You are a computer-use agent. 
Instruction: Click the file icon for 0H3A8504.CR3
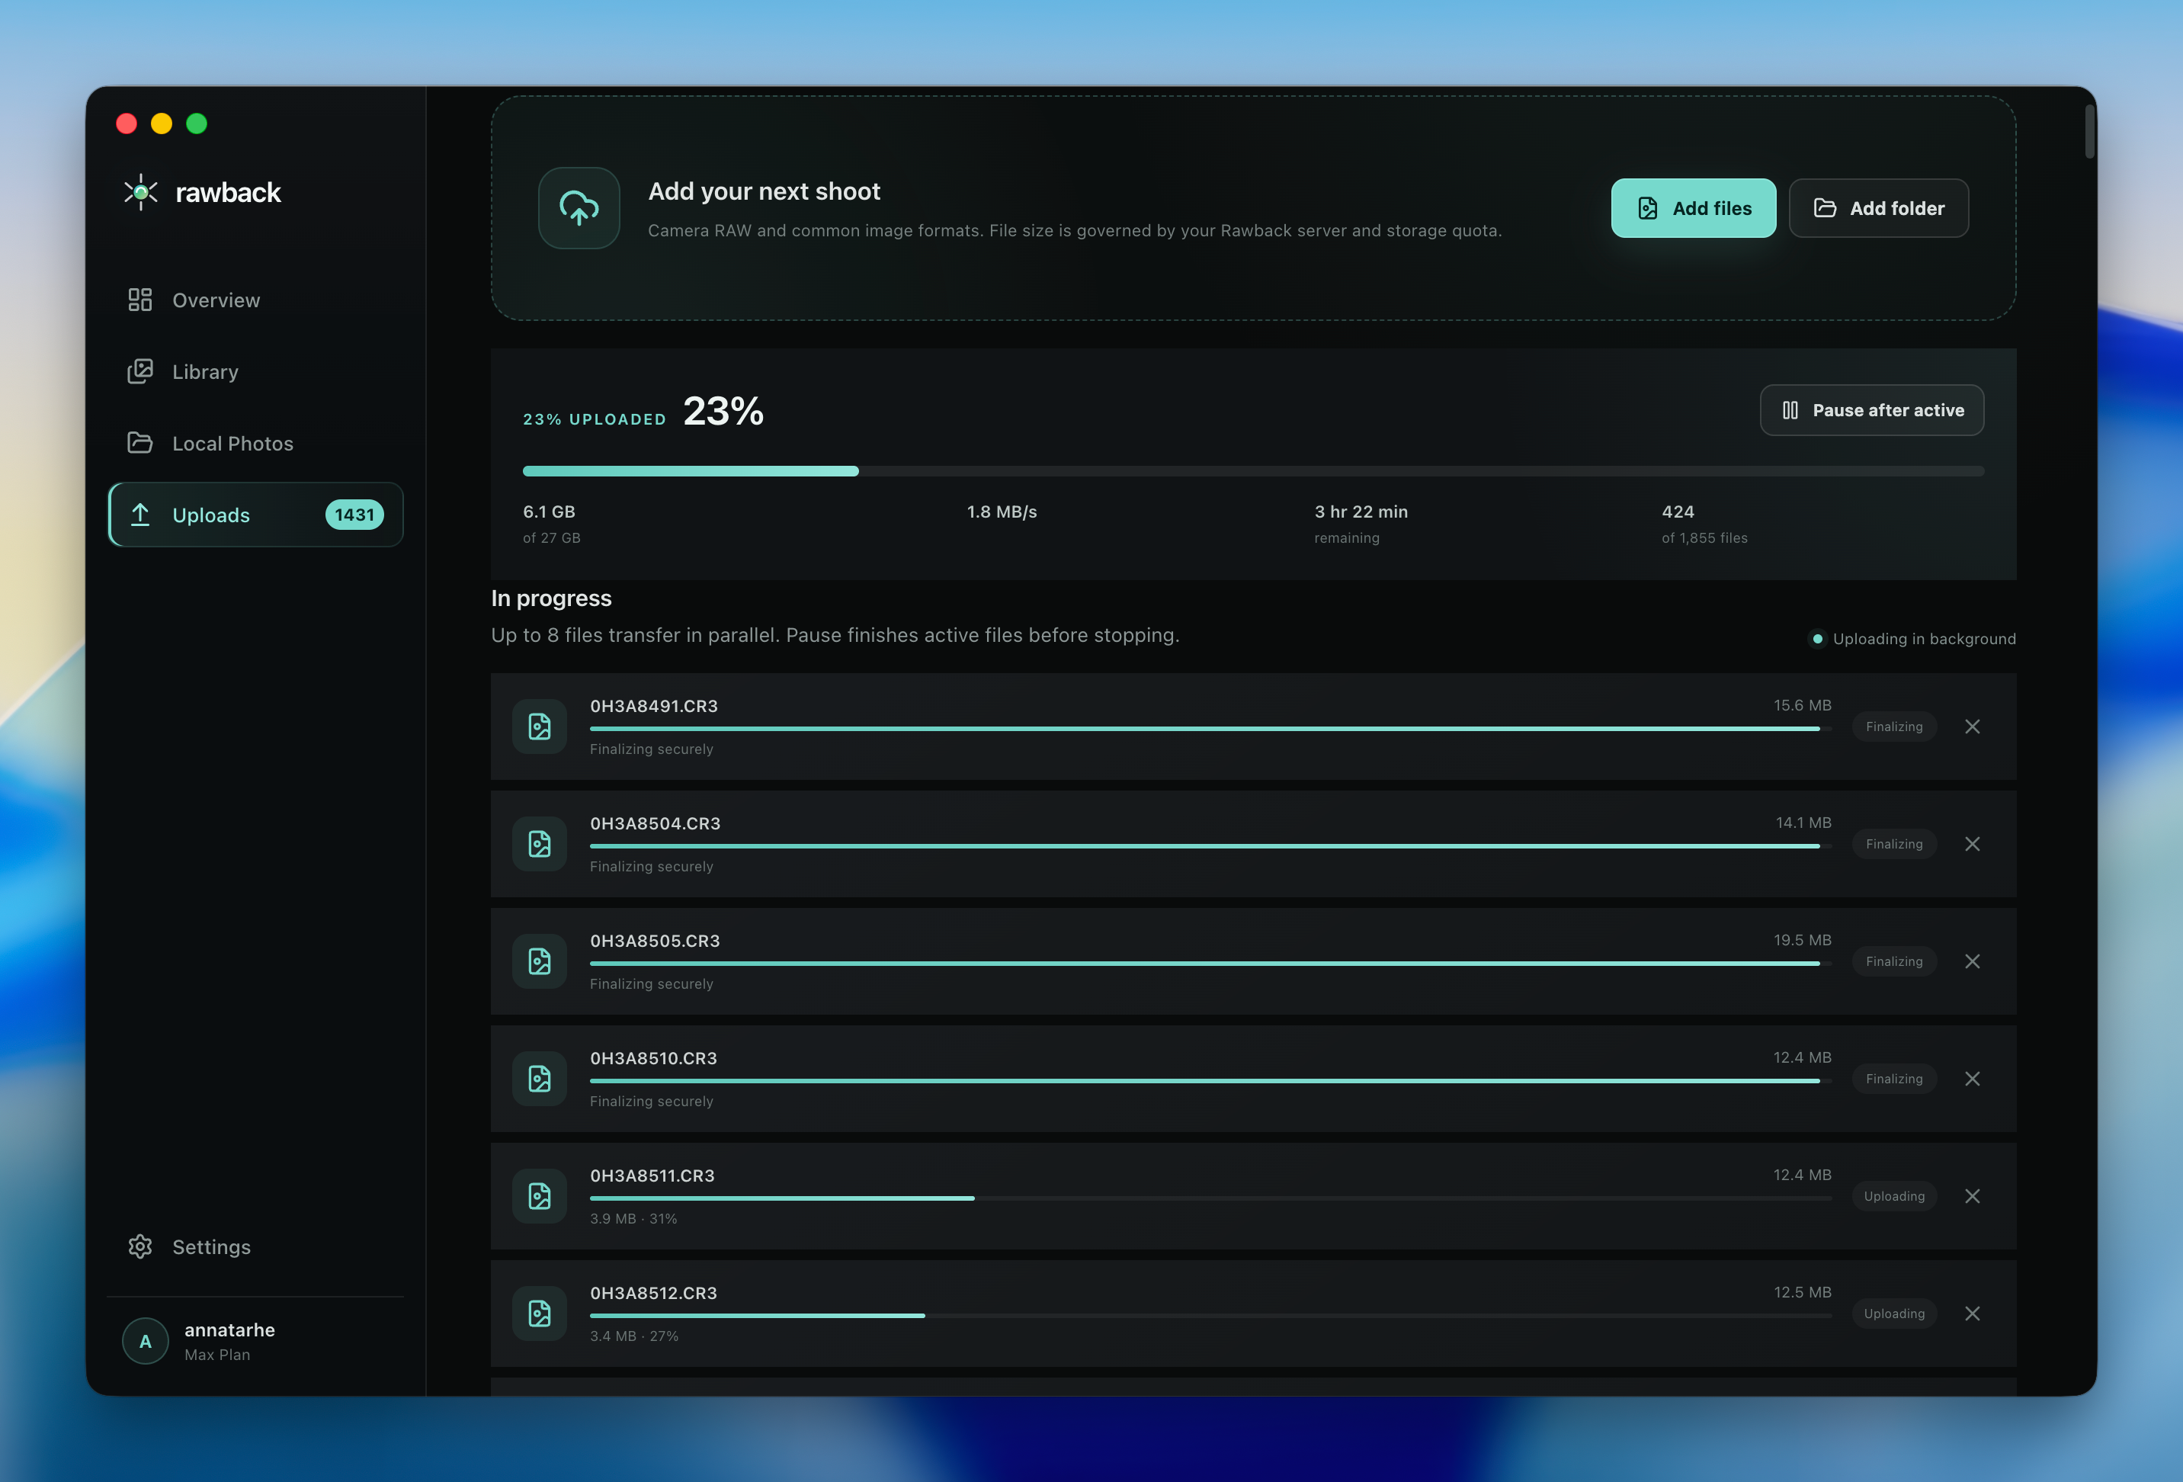[x=539, y=844]
